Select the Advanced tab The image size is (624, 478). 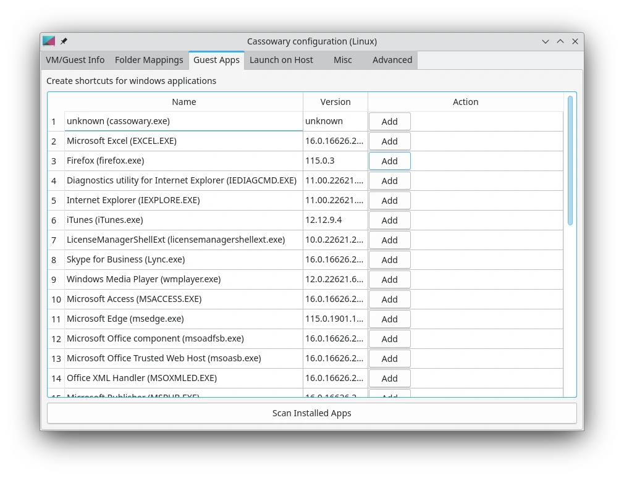(392, 60)
